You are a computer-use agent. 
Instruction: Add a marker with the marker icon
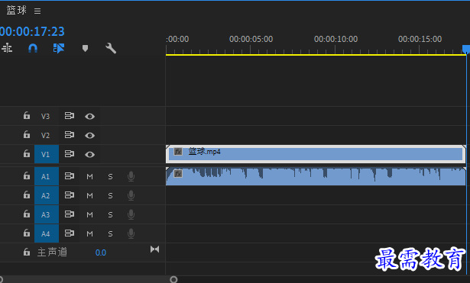pos(85,48)
